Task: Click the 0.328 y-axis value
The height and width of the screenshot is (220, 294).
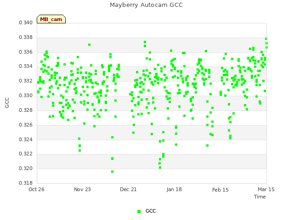Action: click(26, 110)
